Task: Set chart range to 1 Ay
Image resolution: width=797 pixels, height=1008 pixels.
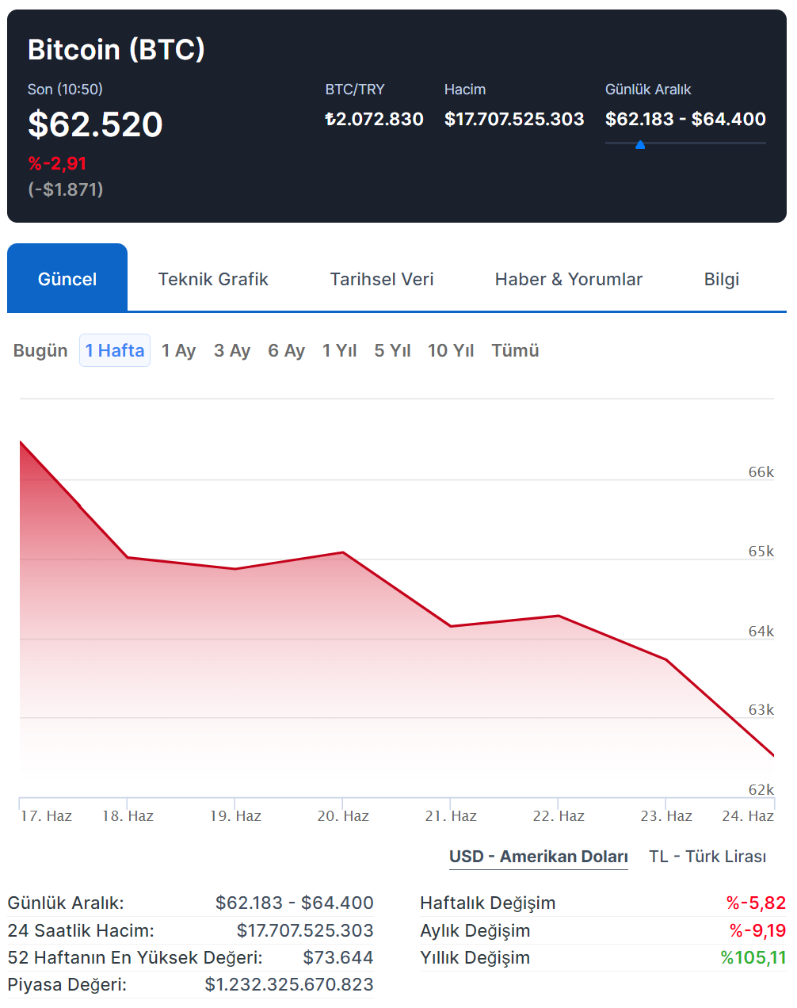Action: pyautogui.click(x=178, y=350)
